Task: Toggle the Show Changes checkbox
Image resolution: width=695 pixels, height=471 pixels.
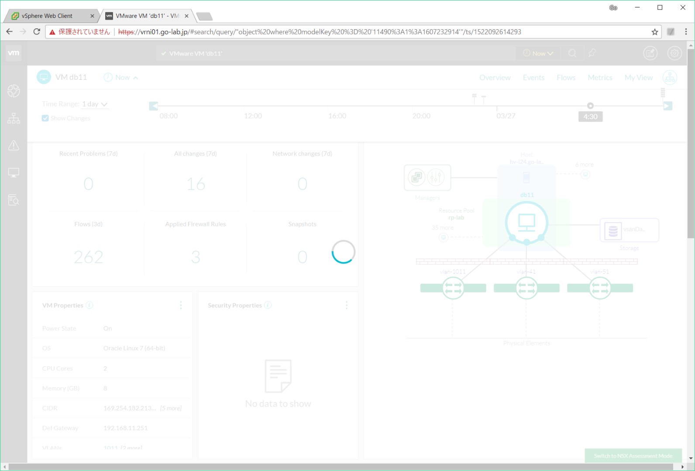Action: 45,118
